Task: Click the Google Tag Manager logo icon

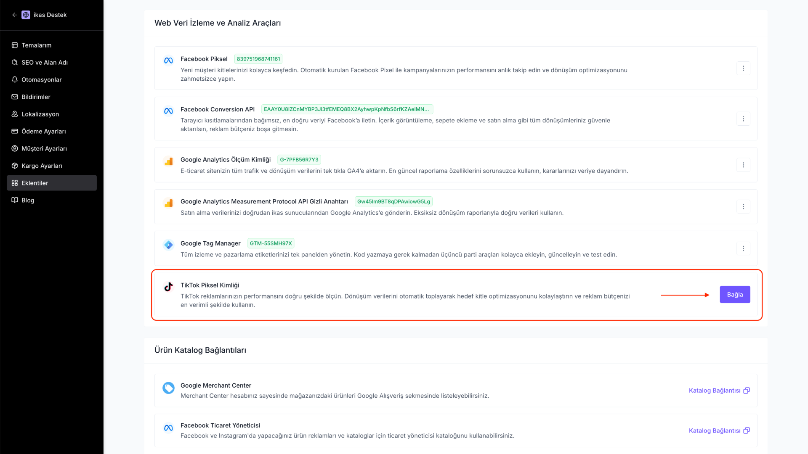Action: pyautogui.click(x=168, y=245)
